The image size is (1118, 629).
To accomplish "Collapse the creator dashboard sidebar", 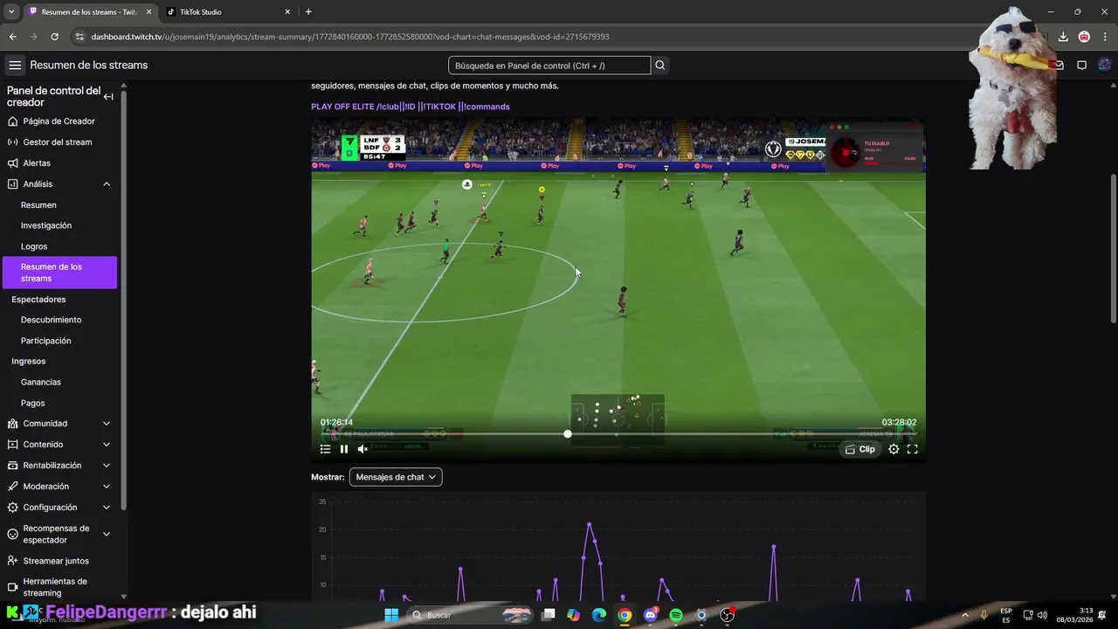I will [108, 97].
